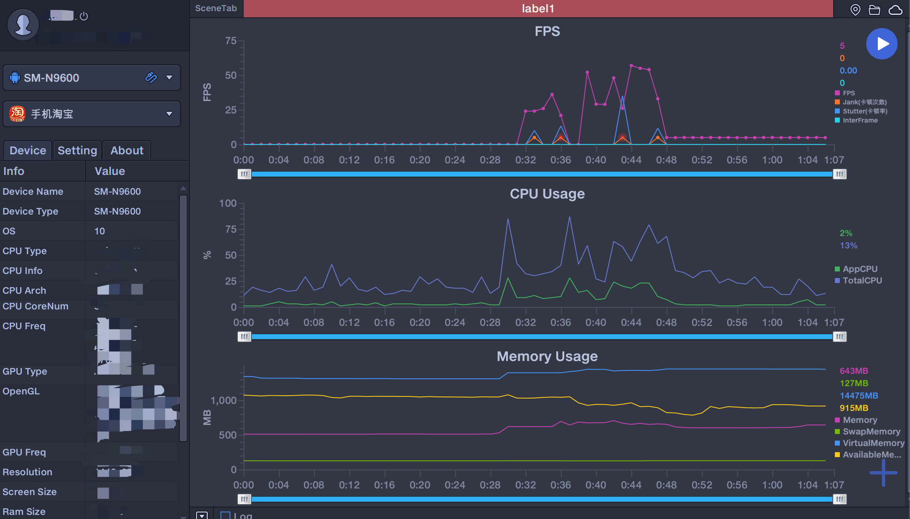Click the user avatar icon

coord(23,25)
